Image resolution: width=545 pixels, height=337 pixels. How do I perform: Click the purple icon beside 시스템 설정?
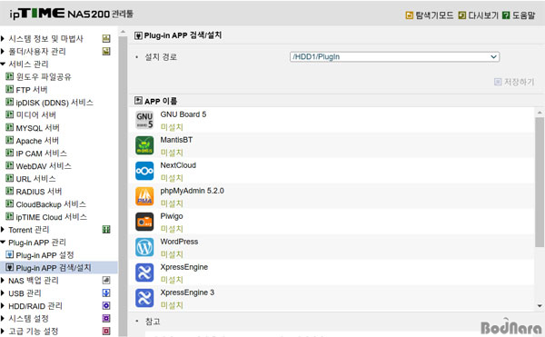click(x=106, y=318)
